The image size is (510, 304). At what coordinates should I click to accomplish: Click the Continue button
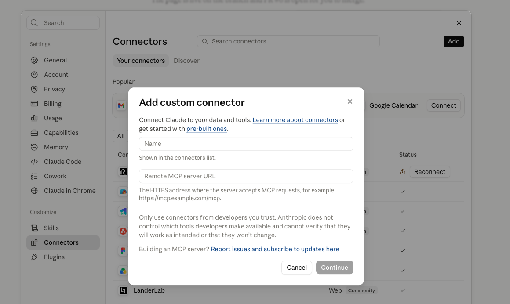[x=335, y=268]
